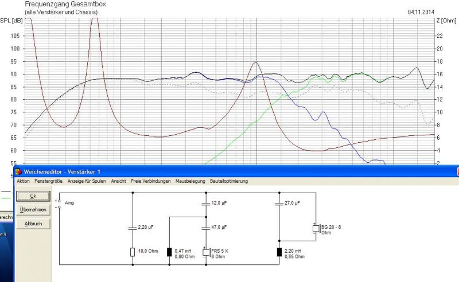This screenshot has height=282, width=459.
Task: Select the FRS 5 X speaker symbol
Action: pyautogui.click(x=207, y=252)
